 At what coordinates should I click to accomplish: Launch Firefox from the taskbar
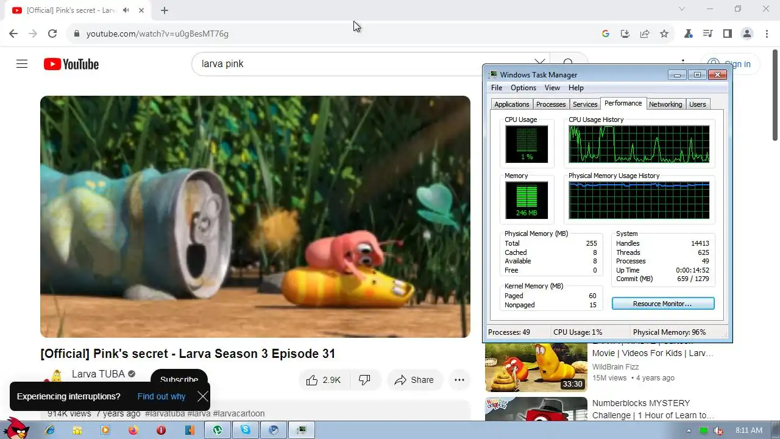[x=133, y=430]
